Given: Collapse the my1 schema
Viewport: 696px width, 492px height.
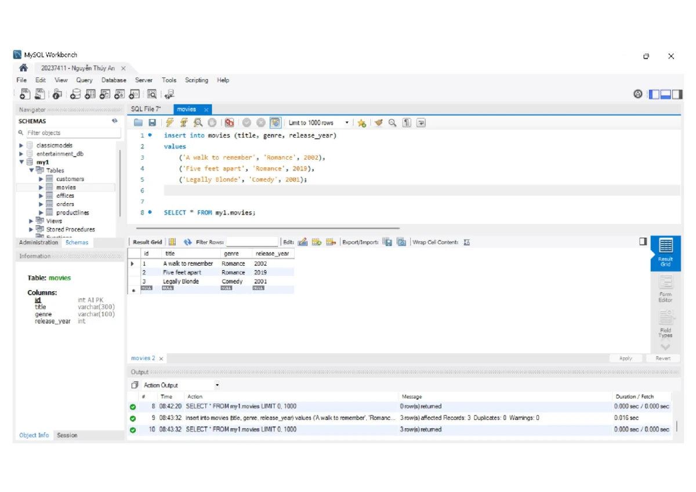Looking at the screenshot, I should [21, 162].
